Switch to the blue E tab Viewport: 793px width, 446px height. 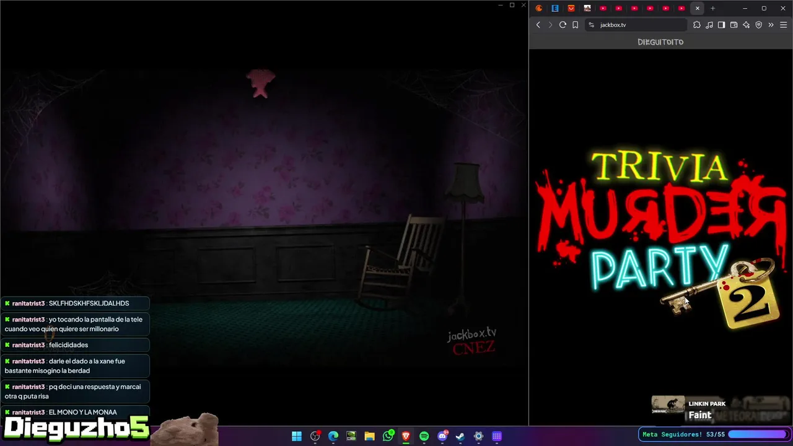[555, 8]
